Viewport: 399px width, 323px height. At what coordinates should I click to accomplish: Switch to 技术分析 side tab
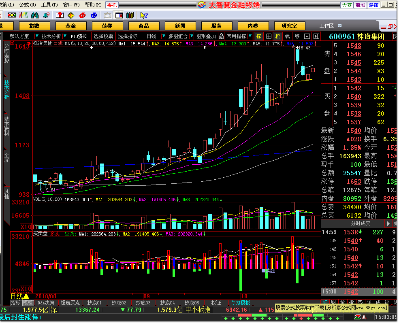pyautogui.click(x=6, y=89)
